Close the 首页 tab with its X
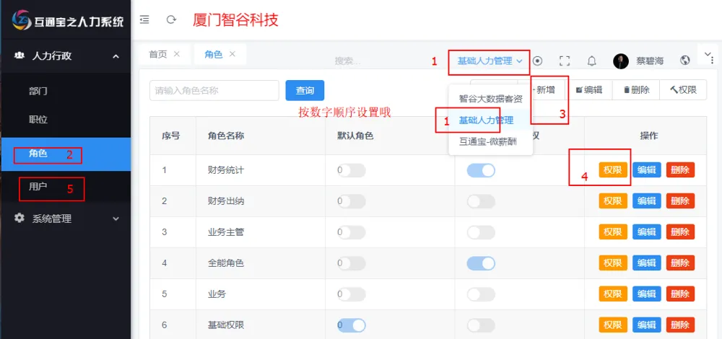Screen dimensions: 722x339 177,54
